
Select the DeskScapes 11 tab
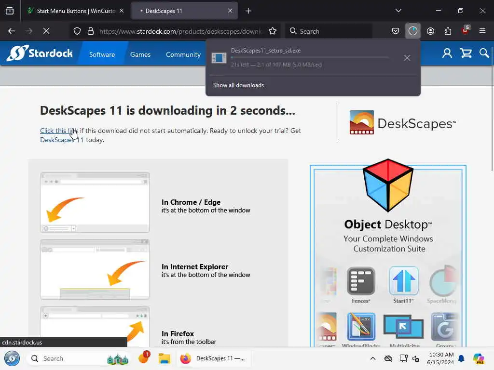point(184,11)
